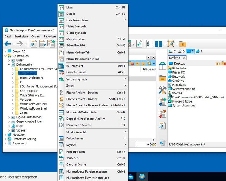Click the blue four-tile view toolbar icon
226x181 pixels.
(x=159, y=44)
